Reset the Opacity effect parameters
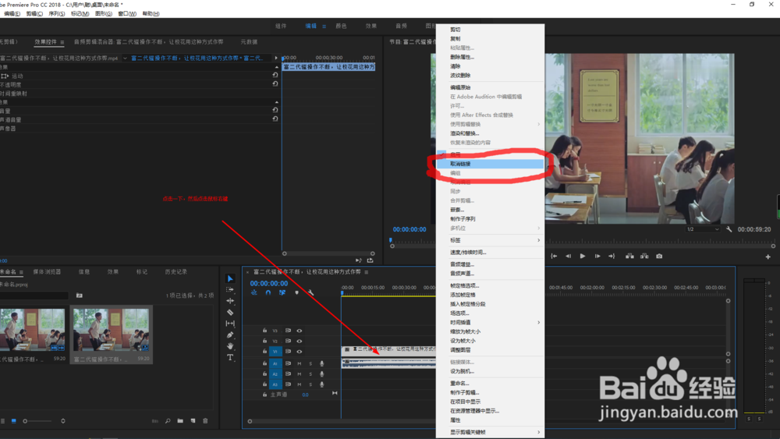This screenshot has height=439, width=780. [275, 84]
